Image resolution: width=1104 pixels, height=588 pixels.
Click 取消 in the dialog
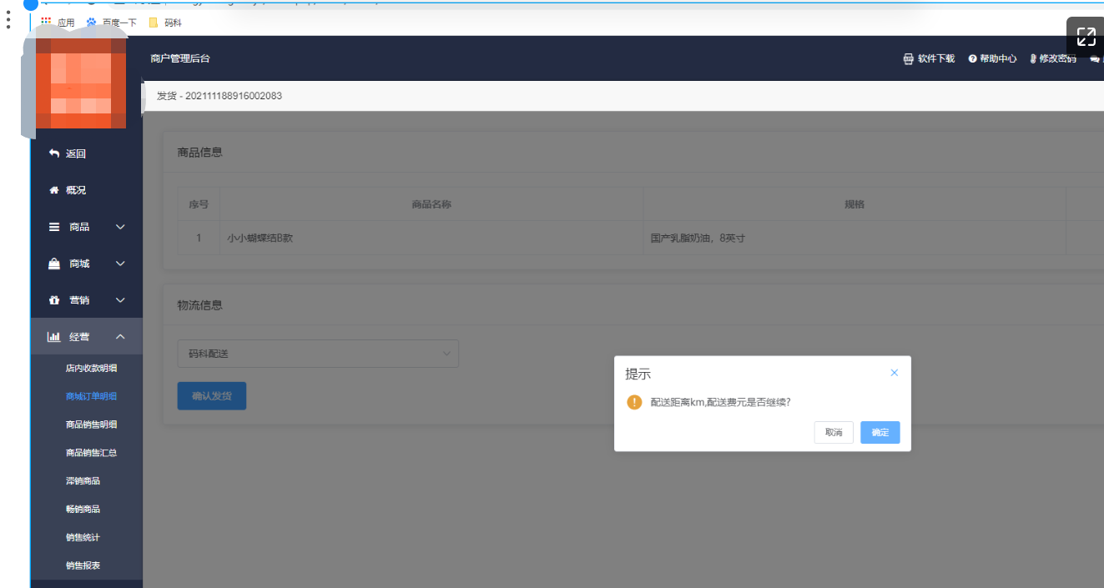[x=834, y=432]
